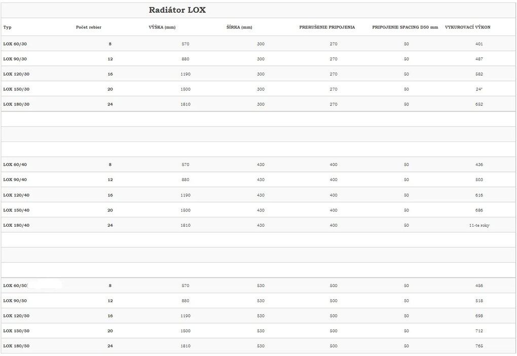Click the LOX 180/50 type cell
The image size is (517, 356).
[x=16, y=346]
